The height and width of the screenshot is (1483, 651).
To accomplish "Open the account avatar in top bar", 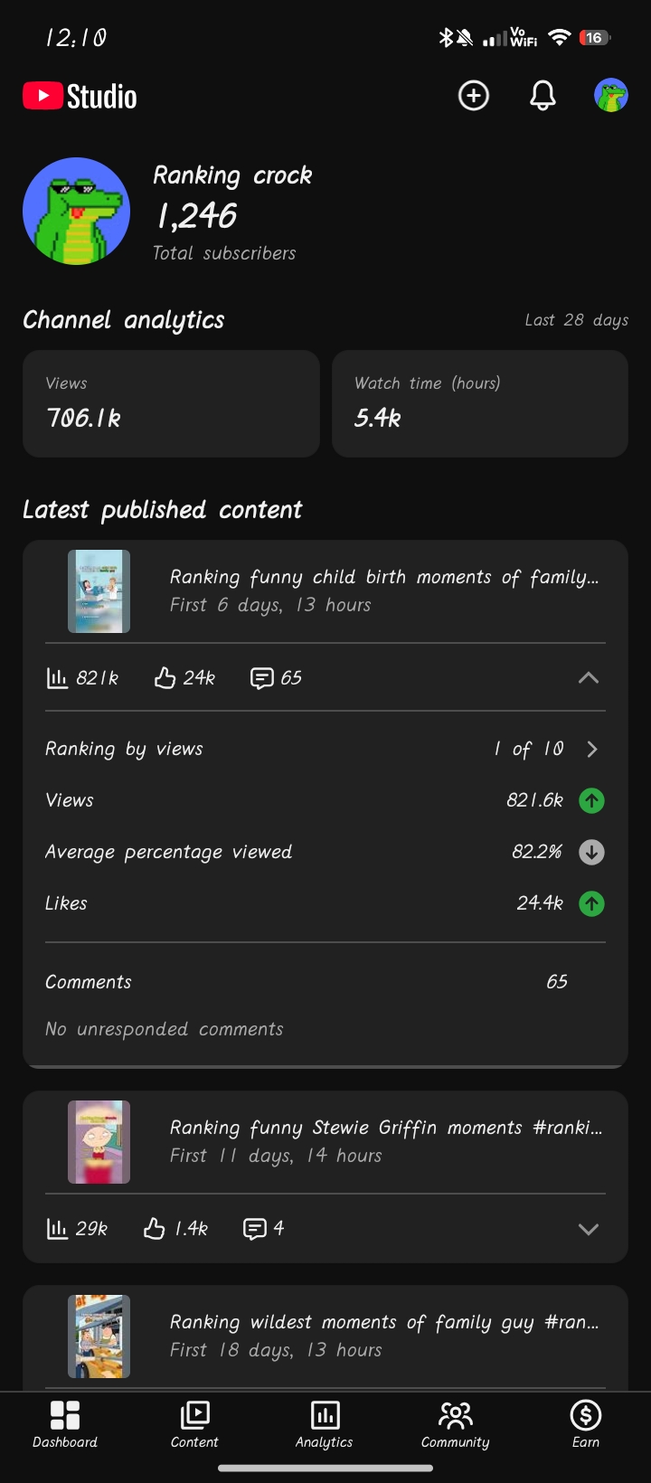I will 611,96.
